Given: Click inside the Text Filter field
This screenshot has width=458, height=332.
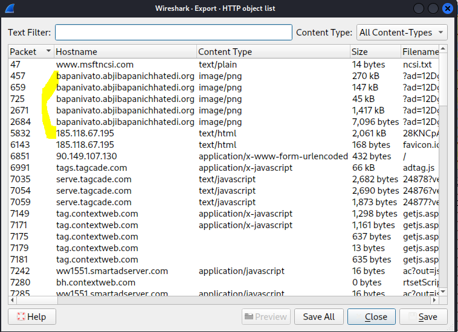Looking at the screenshot, I should pyautogui.click(x=173, y=33).
